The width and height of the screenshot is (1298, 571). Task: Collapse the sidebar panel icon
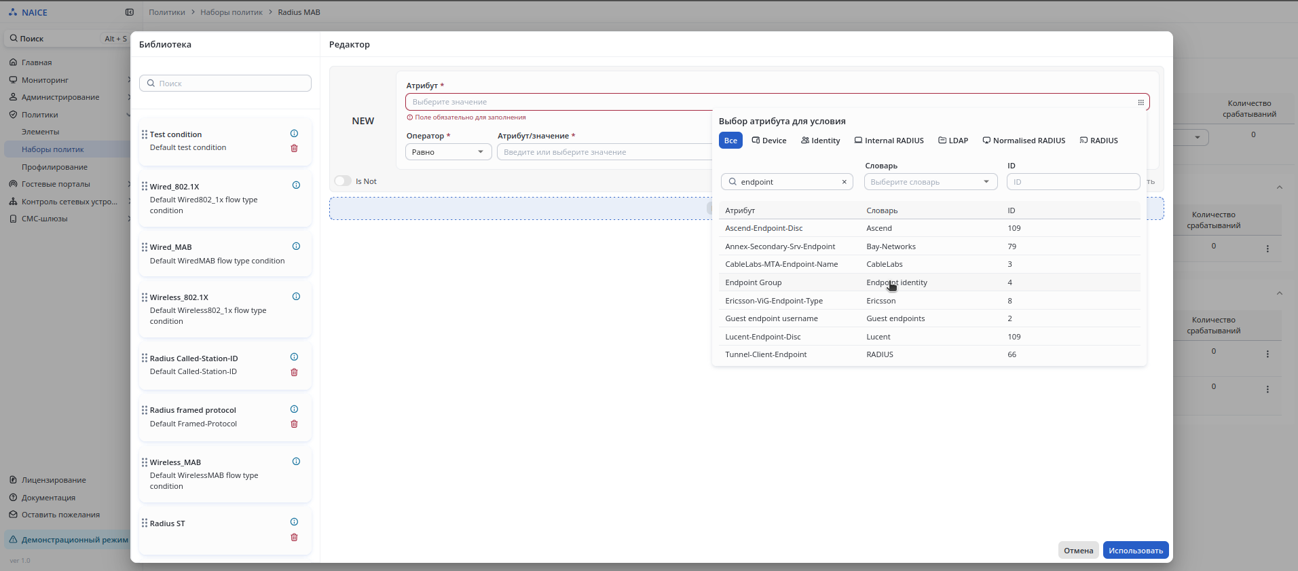pos(130,12)
